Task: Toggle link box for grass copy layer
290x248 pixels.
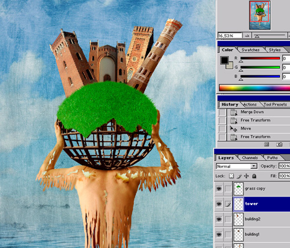Action: [228, 188]
